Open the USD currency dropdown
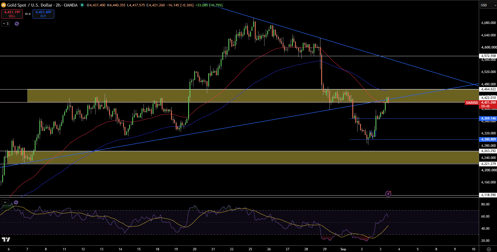 pos(488,5)
